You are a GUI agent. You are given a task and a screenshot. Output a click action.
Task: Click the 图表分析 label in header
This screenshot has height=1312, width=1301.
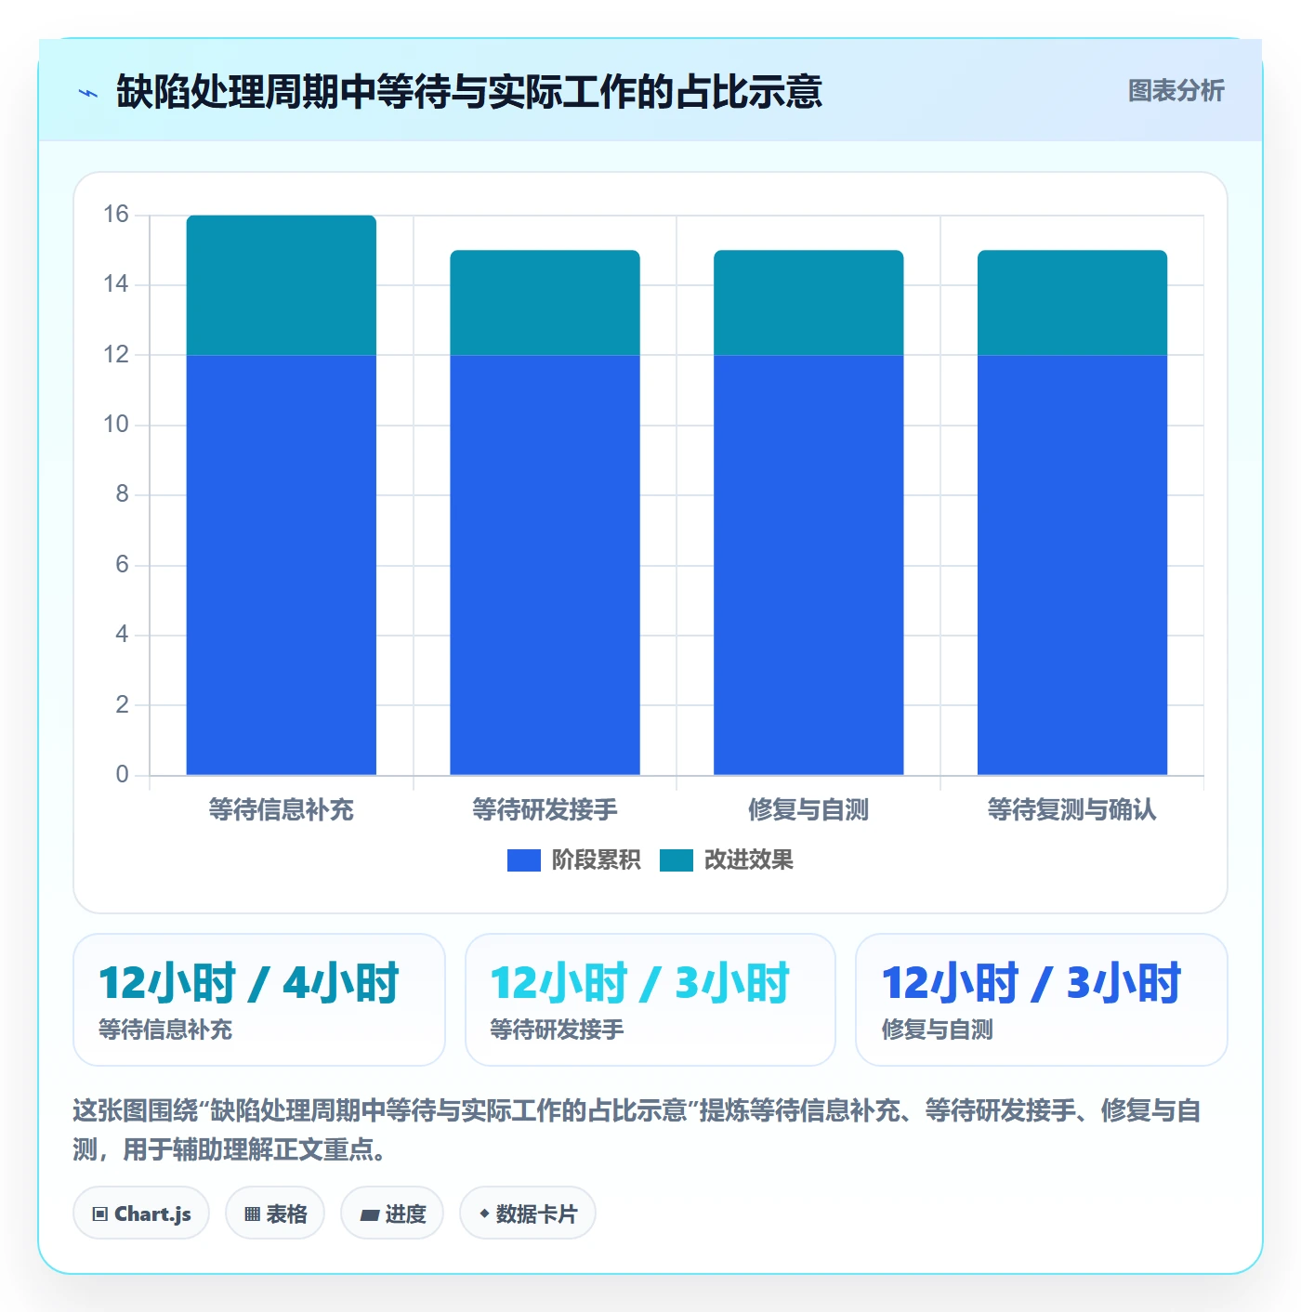pyautogui.click(x=1176, y=91)
